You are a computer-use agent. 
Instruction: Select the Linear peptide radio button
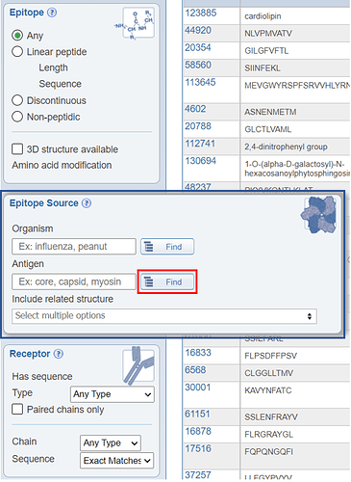(17, 52)
